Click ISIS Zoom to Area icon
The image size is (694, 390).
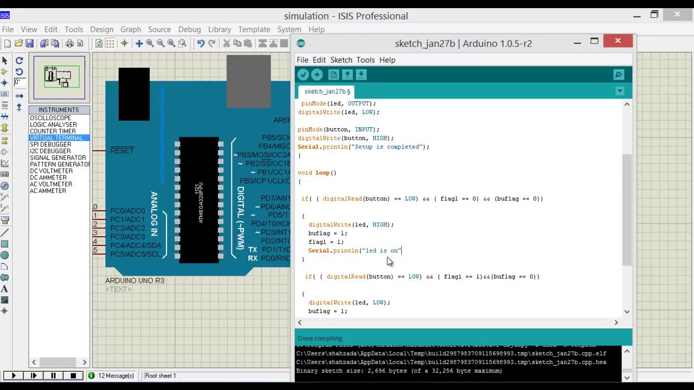[x=182, y=43]
